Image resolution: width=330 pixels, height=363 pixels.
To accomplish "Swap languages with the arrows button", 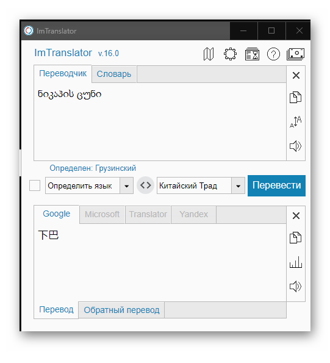I will click(x=145, y=185).
